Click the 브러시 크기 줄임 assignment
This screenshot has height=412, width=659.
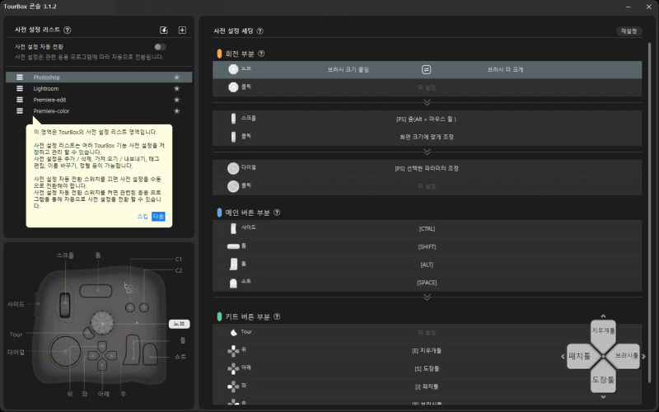[348, 69]
